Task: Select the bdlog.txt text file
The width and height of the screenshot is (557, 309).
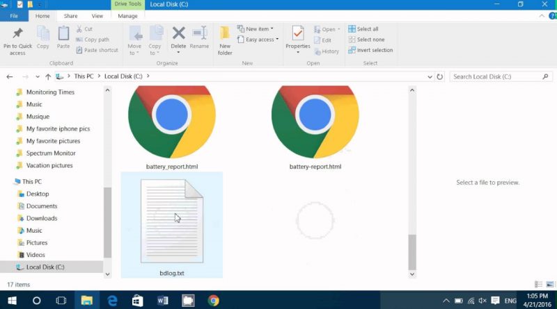Action: (x=172, y=225)
